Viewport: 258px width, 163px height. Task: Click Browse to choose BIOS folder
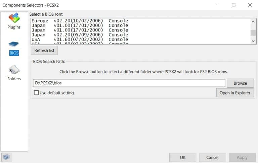240,83
